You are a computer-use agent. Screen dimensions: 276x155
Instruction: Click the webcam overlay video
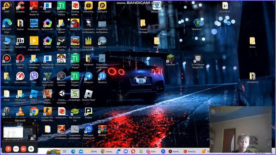(241, 129)
